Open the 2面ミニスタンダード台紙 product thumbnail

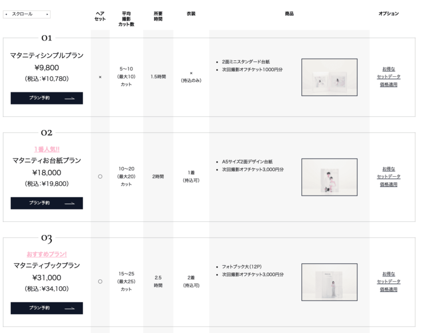(x=329, y=77)
